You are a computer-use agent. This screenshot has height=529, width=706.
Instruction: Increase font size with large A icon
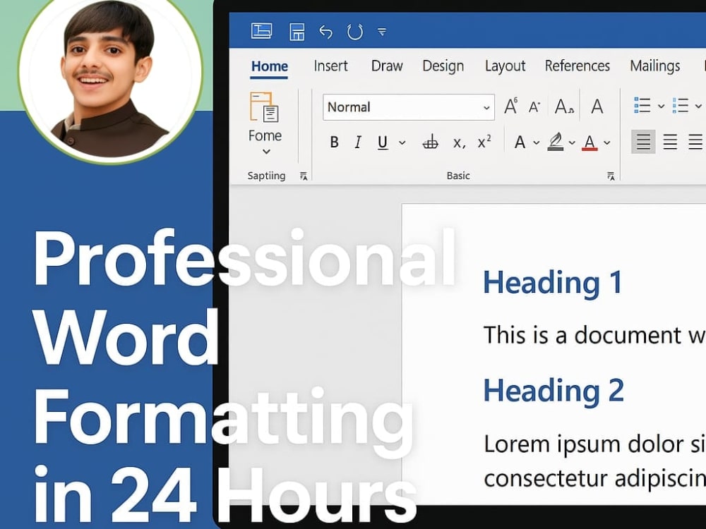510,107
